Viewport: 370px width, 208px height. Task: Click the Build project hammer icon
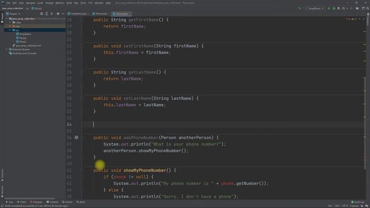click(299, 8)
